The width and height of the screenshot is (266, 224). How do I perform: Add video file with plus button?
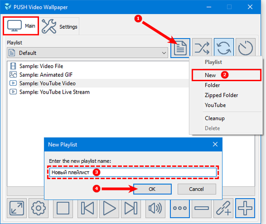tap(245, 208)
